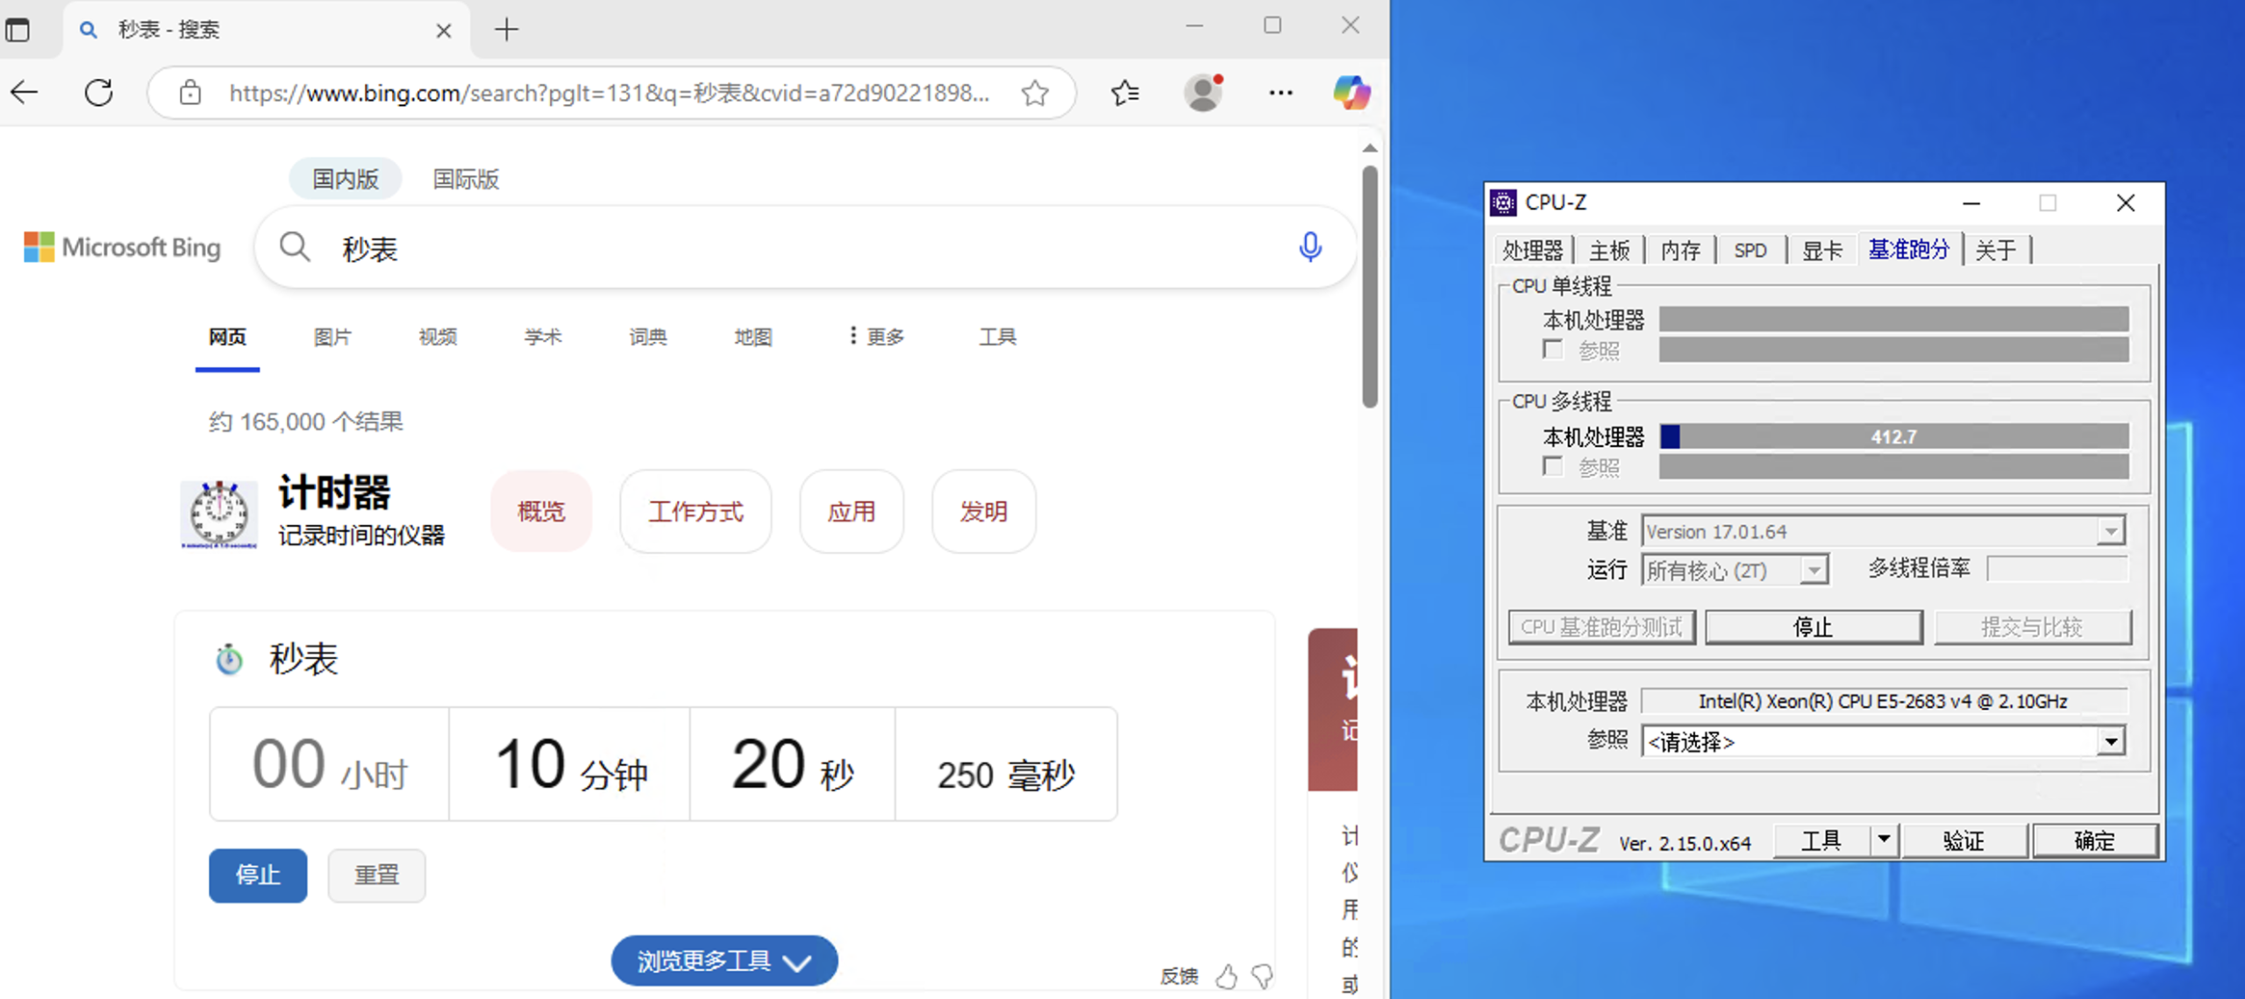Give thumbs down feedback
The height and width of the screenshot is (999, 2245).
(1263, 976)
